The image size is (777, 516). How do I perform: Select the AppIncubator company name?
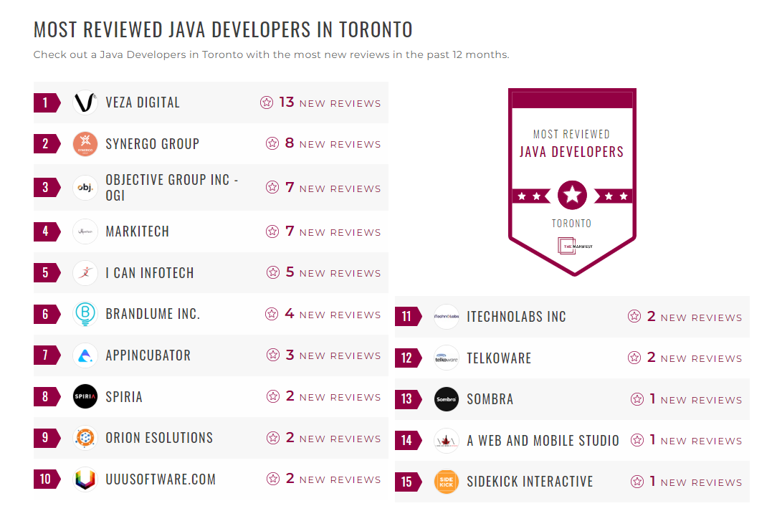pyautogui.click(x=150, y=355)
